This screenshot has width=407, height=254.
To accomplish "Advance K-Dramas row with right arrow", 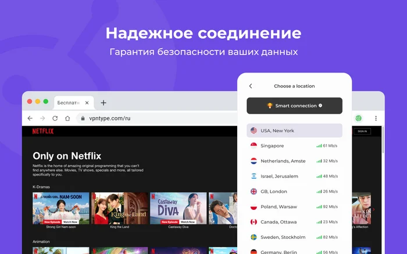I will pyautogui.click(x=373, y=209).
